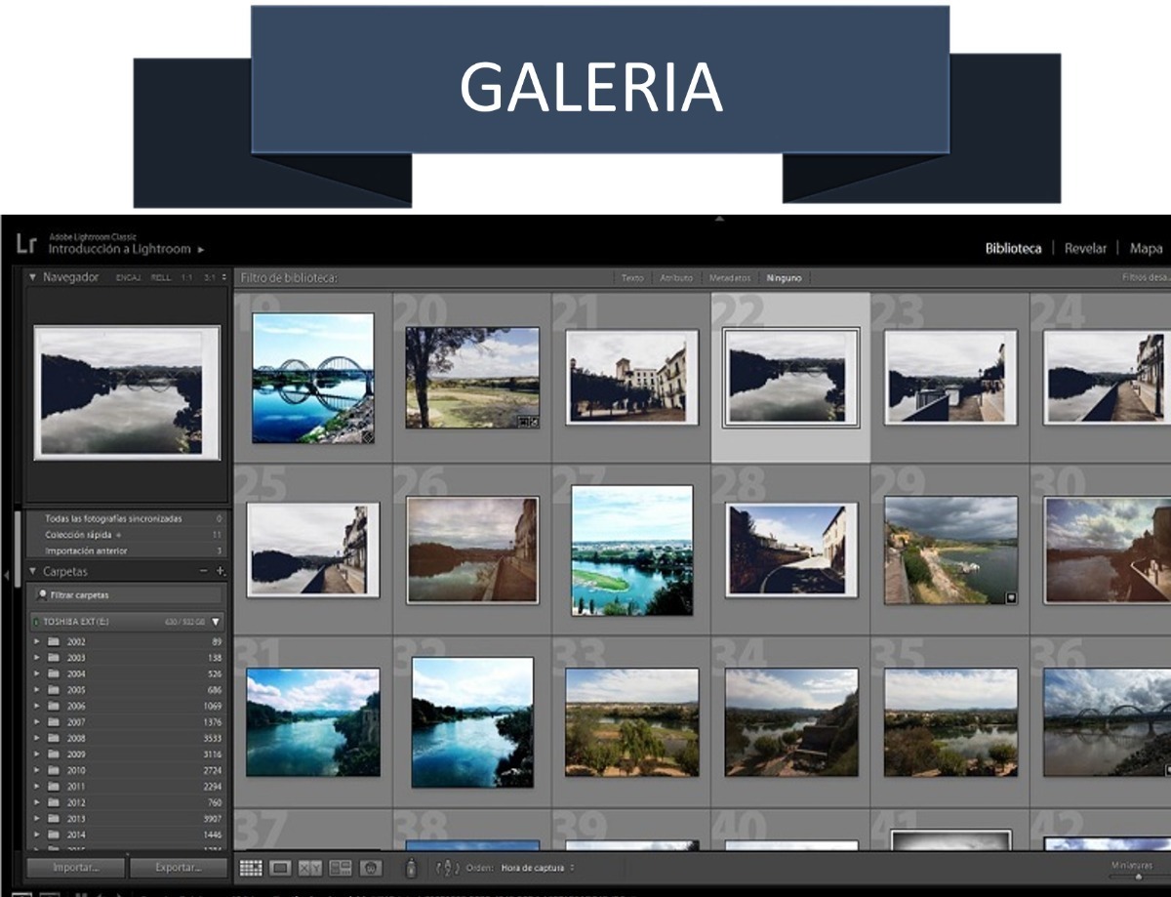Click the badge icon on thumbnail 20

click(527, 422)
